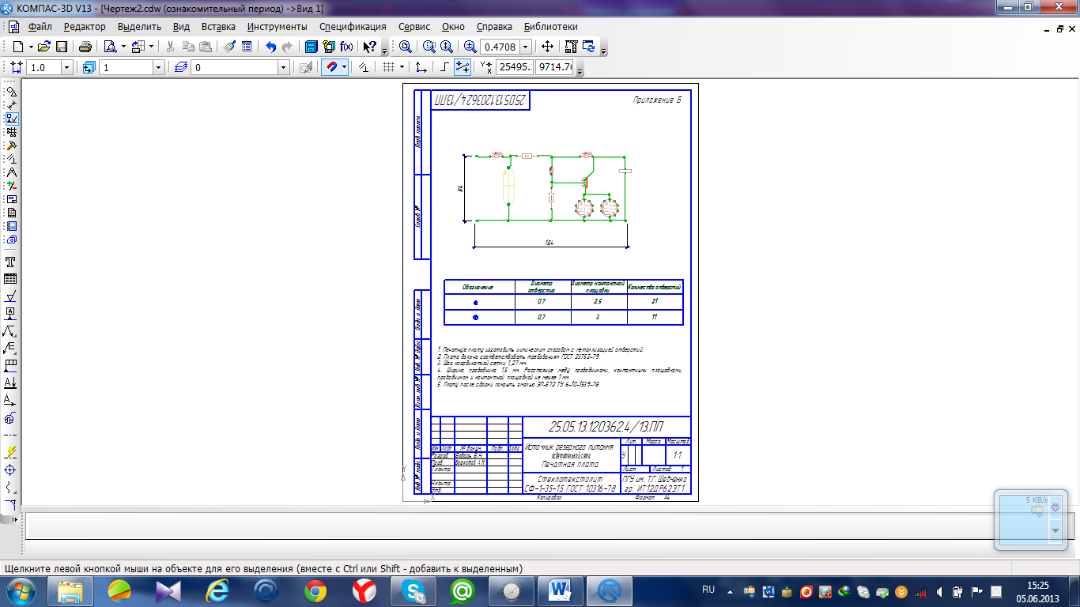This screenshot has width=1080, height=607.
Task: Activate the context help pointer icon
Action: 369,47
